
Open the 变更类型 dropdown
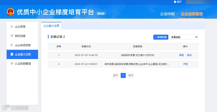point(184,37)
